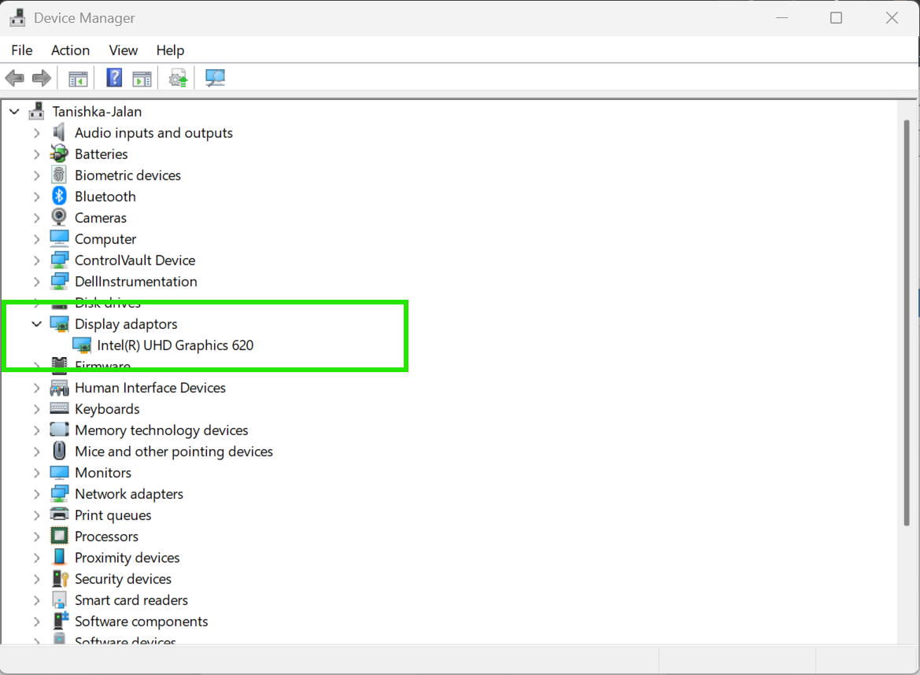Click the Computer monitor icon
Viewport: 920px width, 675px height.
pos(59,238)
